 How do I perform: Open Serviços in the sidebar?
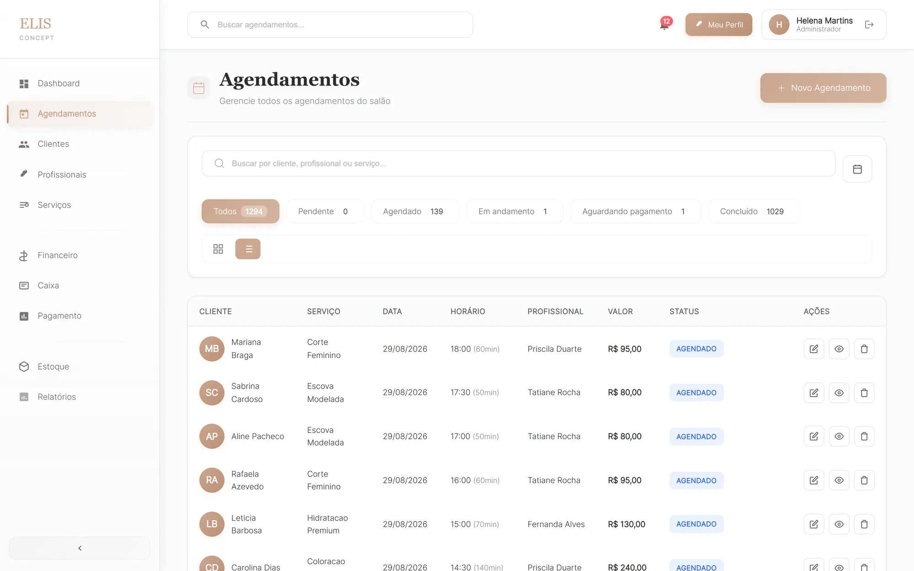tap(80, 205)
